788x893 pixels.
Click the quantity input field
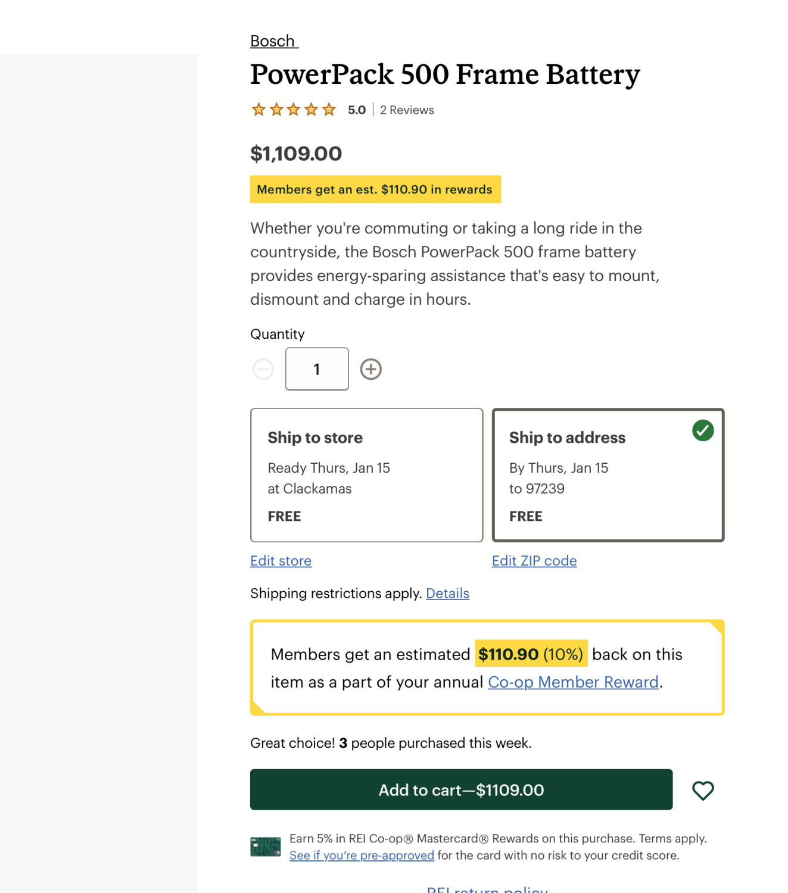pos(317,369)
